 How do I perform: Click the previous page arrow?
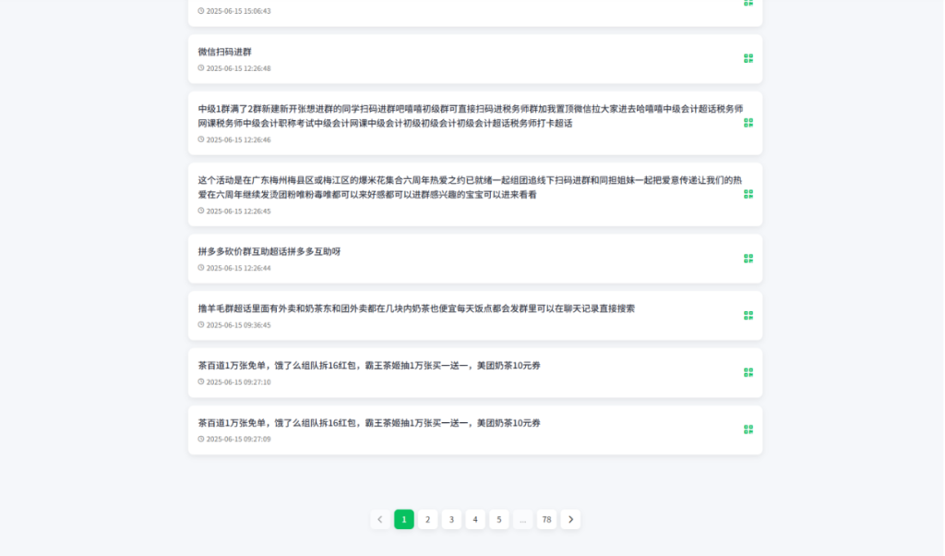pos(380,519)
